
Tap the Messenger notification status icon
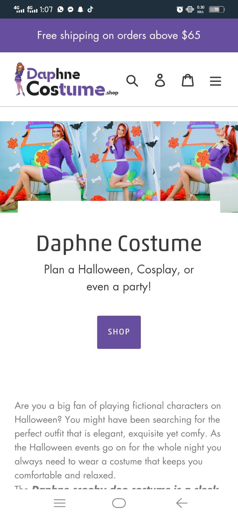coord(71,9)
